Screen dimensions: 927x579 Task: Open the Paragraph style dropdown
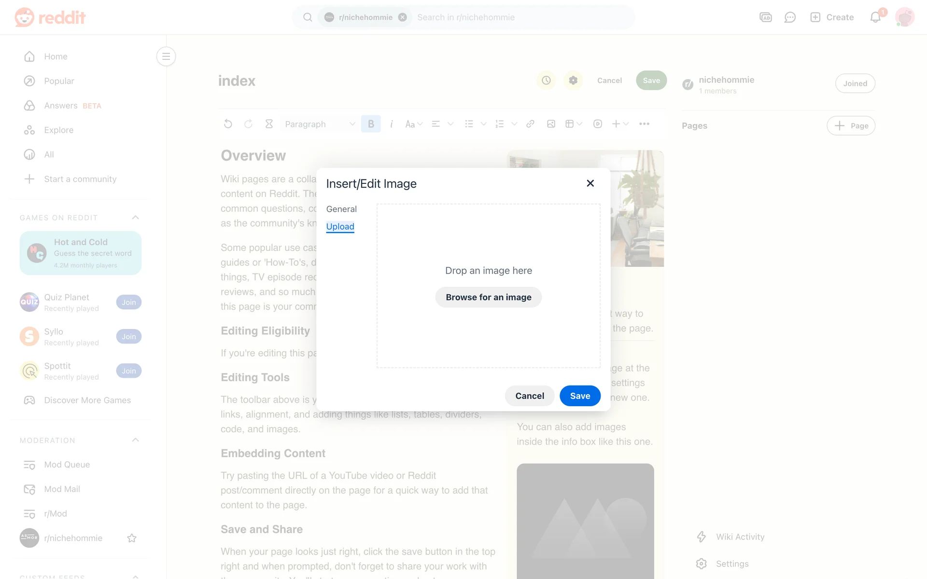(x=320, y=124)
